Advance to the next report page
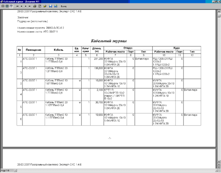Image resolution: width=221 pixels, height=173 pixels. point(25,6)
